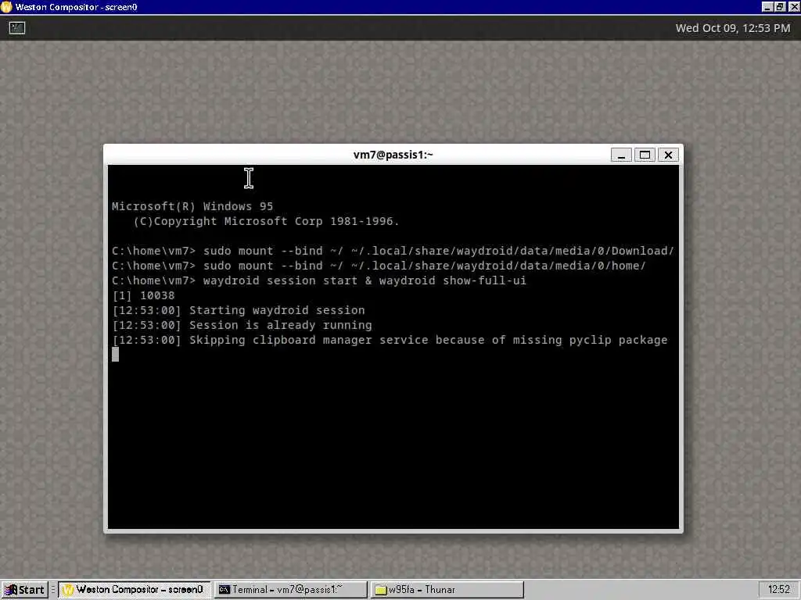Click the Weston Compositor title bar icon
Viewport: 801px width, 600px height.
(6, 7)
